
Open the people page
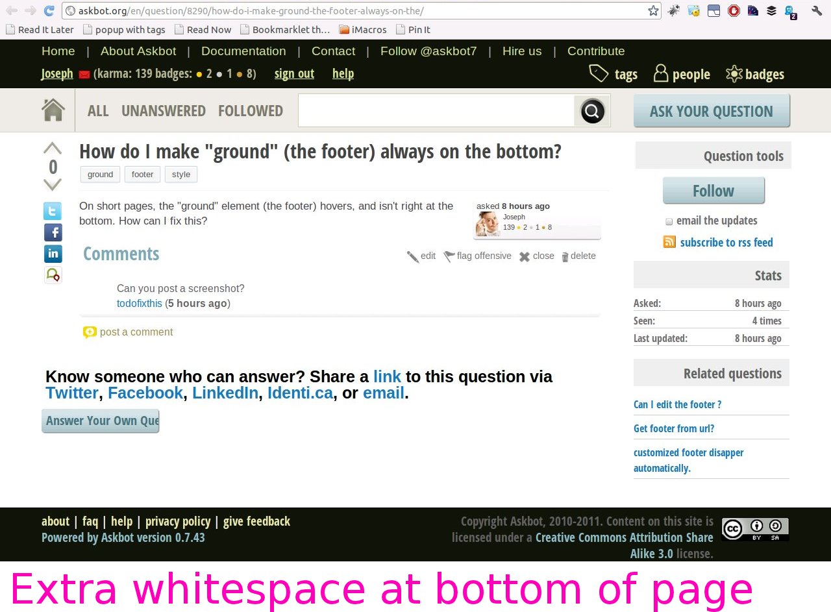coord(682,74)
